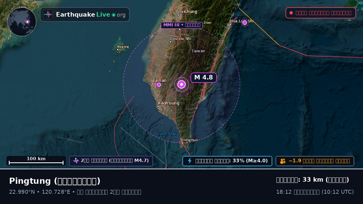Screen dimensions: 363x204
Task: Click the M 4.8 magnitude label
Action: (204, 78)
